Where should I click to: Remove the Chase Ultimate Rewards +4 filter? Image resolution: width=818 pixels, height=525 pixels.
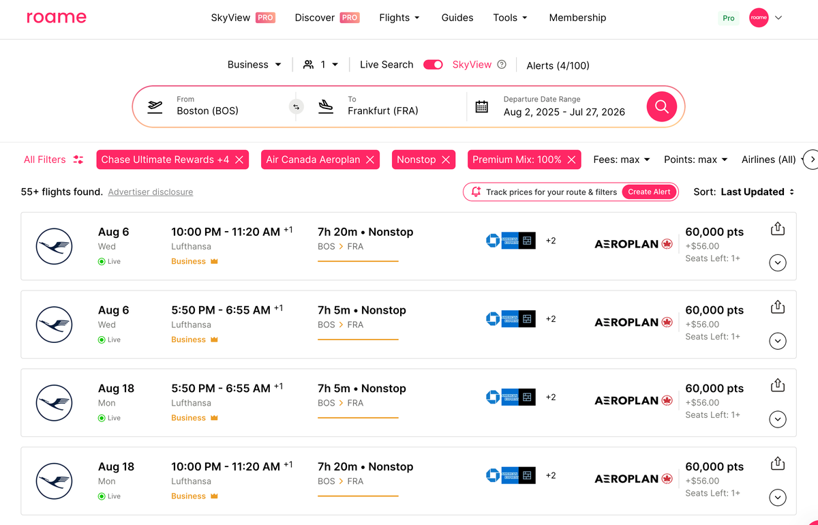[239, 160]
